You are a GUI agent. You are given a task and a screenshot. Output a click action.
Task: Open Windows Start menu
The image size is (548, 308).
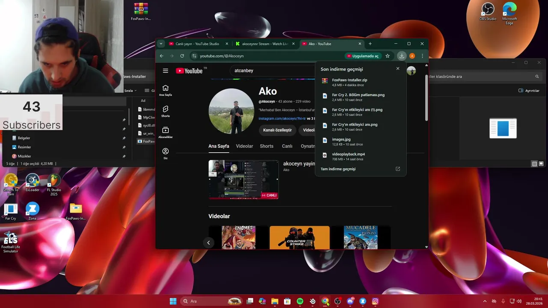tap(173, 301)
